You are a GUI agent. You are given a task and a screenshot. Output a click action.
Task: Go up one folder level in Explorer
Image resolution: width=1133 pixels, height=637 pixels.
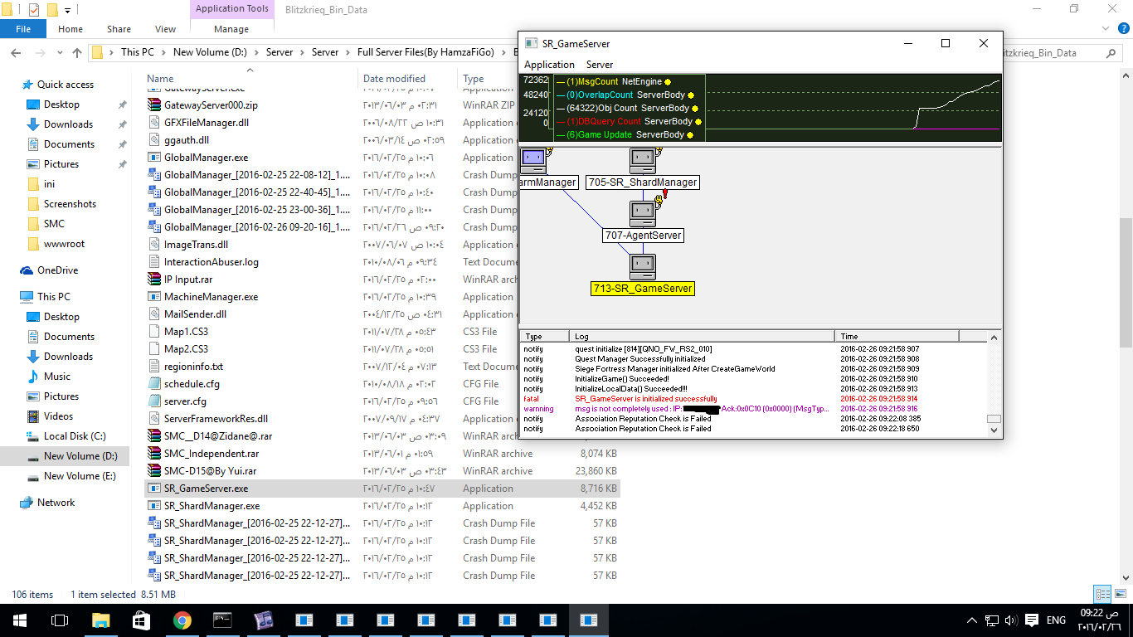click(77, 52)
